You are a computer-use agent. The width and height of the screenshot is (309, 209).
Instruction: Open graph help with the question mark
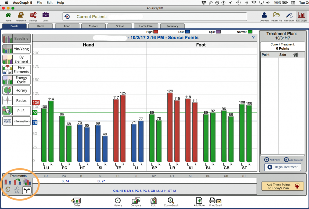(253, 38)
